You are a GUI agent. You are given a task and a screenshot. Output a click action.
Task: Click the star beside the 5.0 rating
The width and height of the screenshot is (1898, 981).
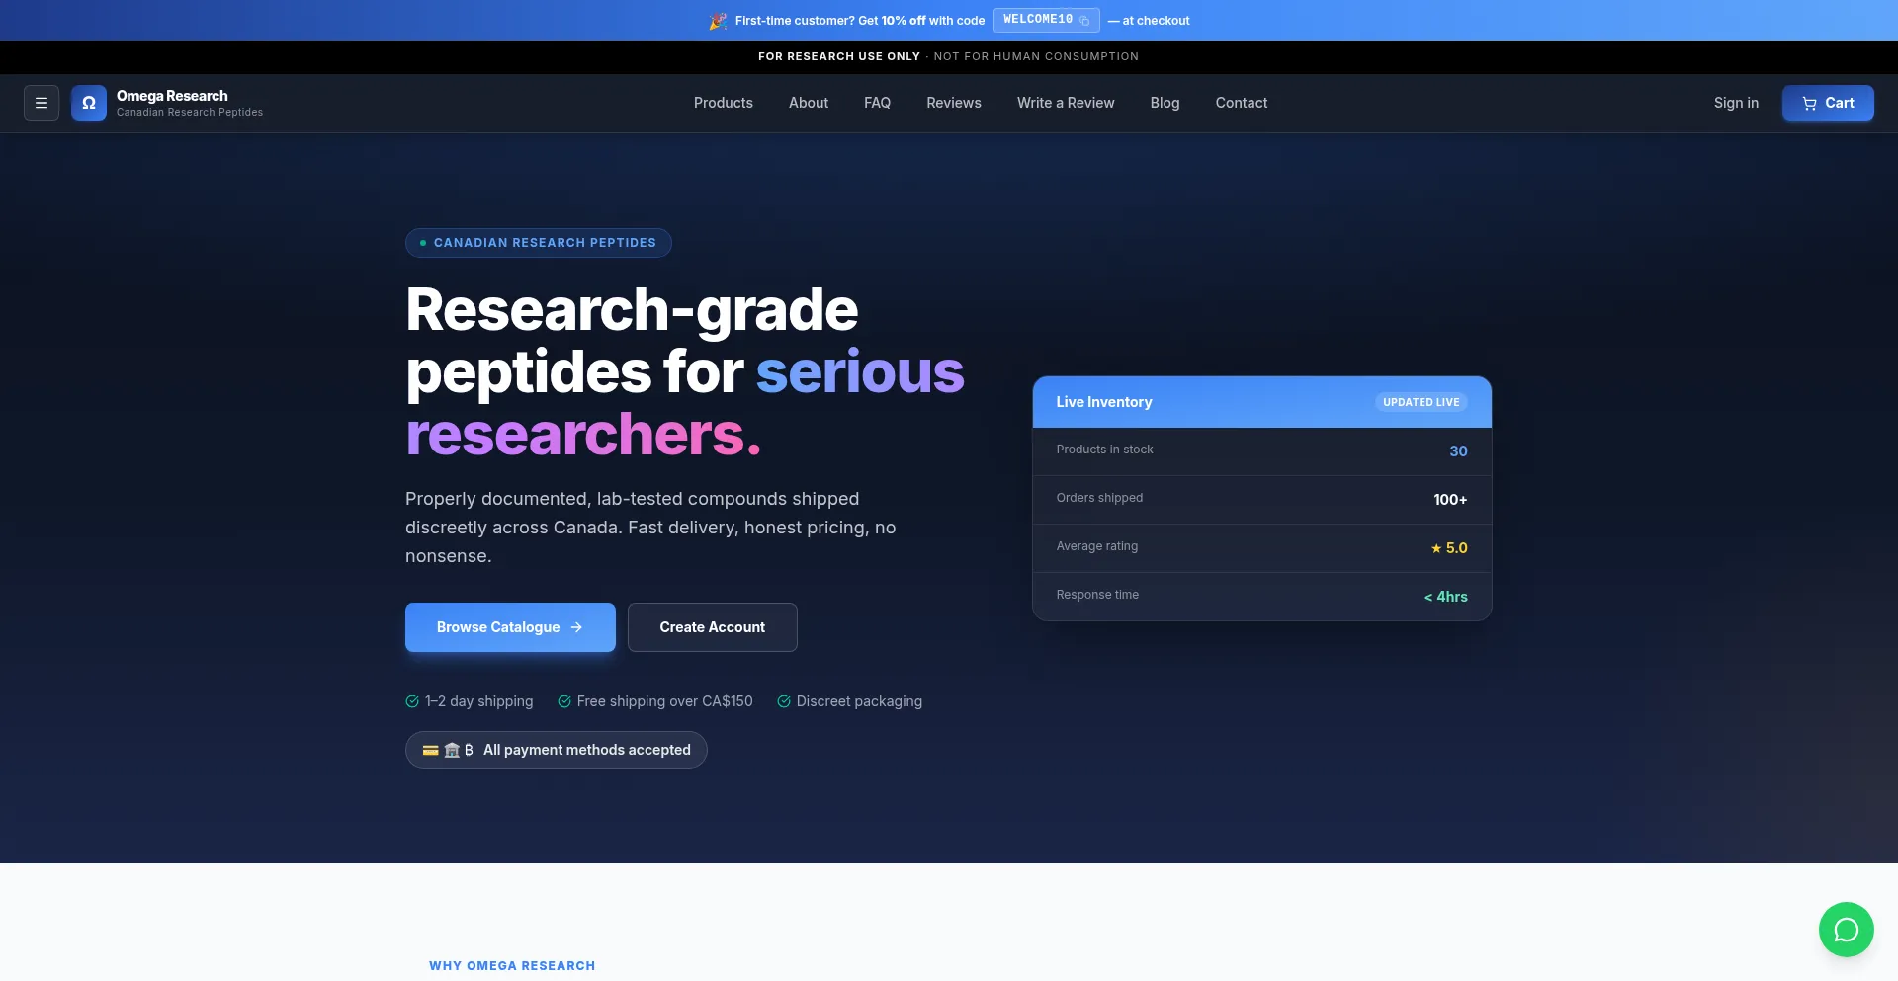(x=1436, y=548)
